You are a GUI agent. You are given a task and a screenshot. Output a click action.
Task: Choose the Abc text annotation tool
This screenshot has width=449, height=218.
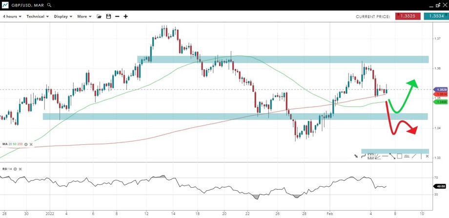point(407,156)
